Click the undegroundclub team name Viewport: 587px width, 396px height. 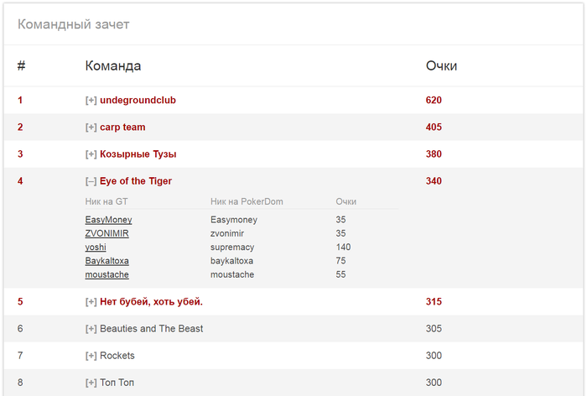pos(138,101)
